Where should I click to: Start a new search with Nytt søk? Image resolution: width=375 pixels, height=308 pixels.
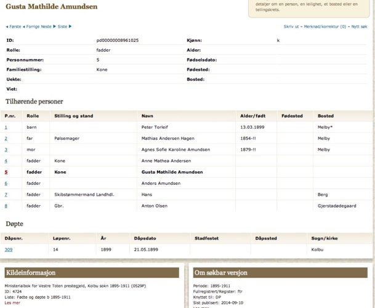click(x=358, y=26)
